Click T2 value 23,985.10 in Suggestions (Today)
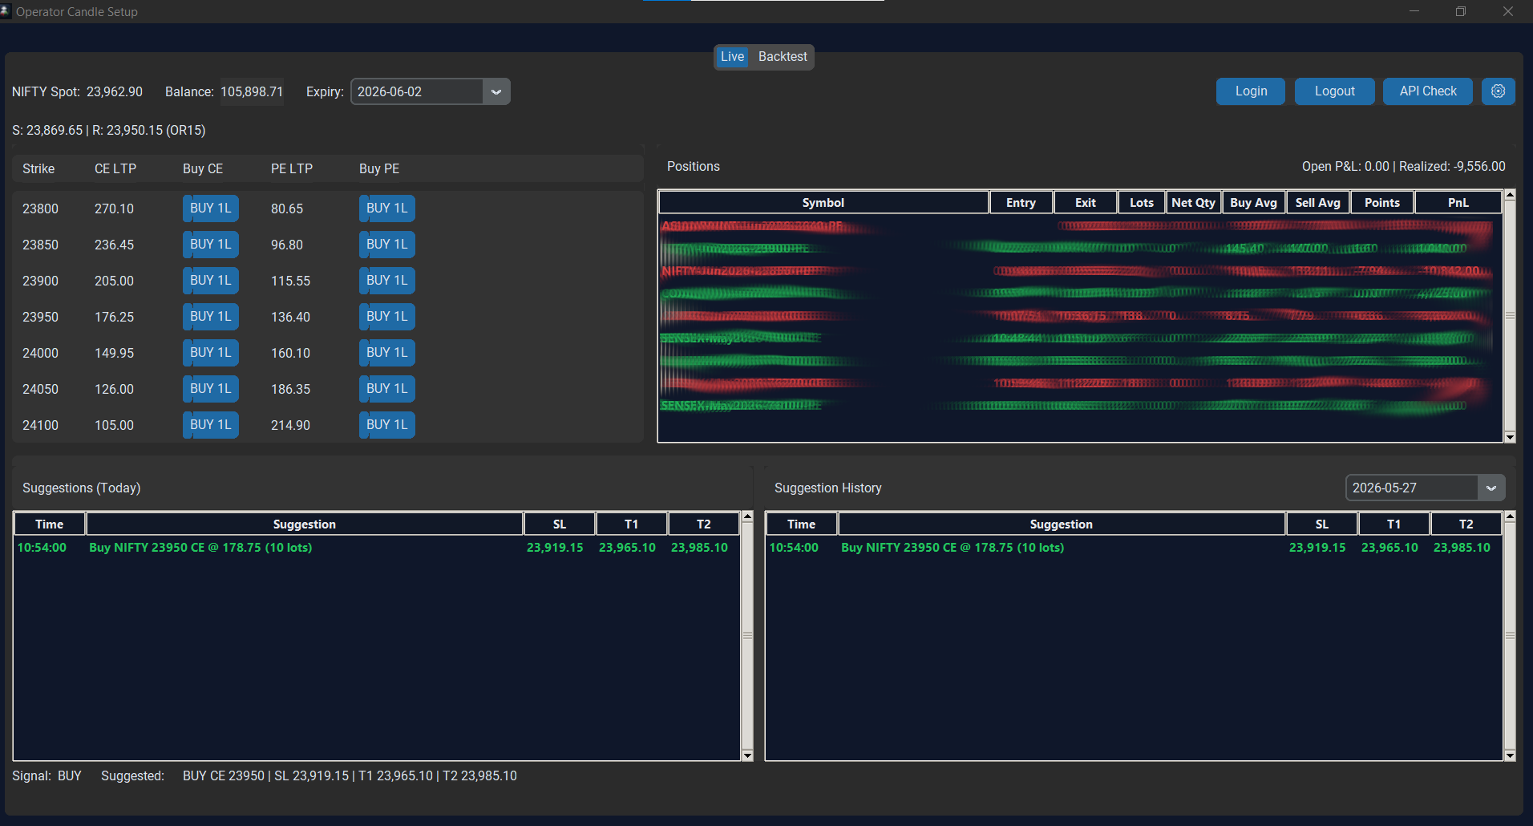Image resolution: width=1533 pixels, height=826 pixels. pyautogui.click(x=699, y=548)
